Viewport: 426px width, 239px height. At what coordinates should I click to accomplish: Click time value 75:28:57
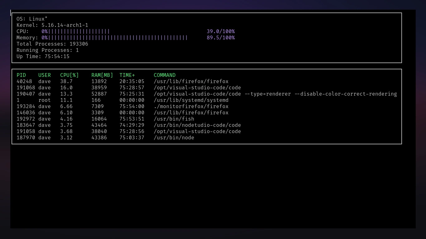(132, 88)
